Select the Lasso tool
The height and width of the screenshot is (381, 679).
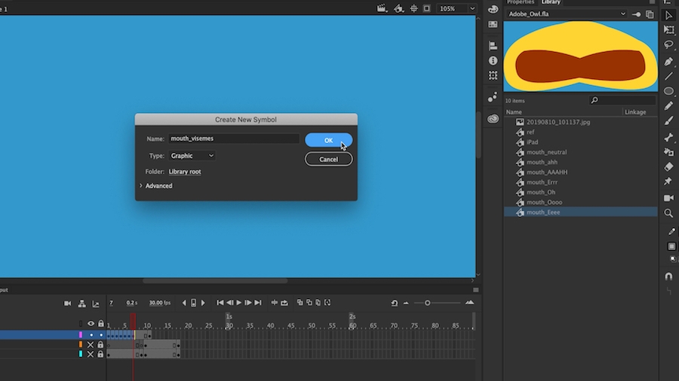[x=668, y=45]
